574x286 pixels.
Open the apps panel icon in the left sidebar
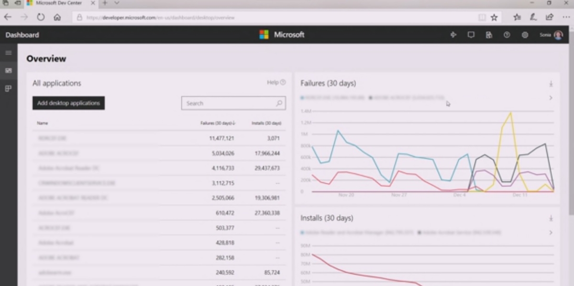8,88
